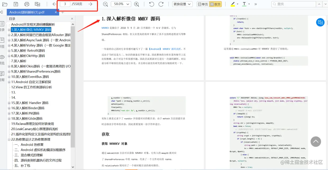This screenshot has width=328, height=170.
Task: Jump to the next search result
Action: pyautogui.click(x=325, y=4)
